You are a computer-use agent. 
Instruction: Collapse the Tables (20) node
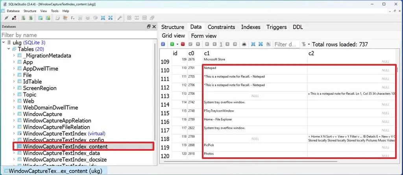point(9,49)
